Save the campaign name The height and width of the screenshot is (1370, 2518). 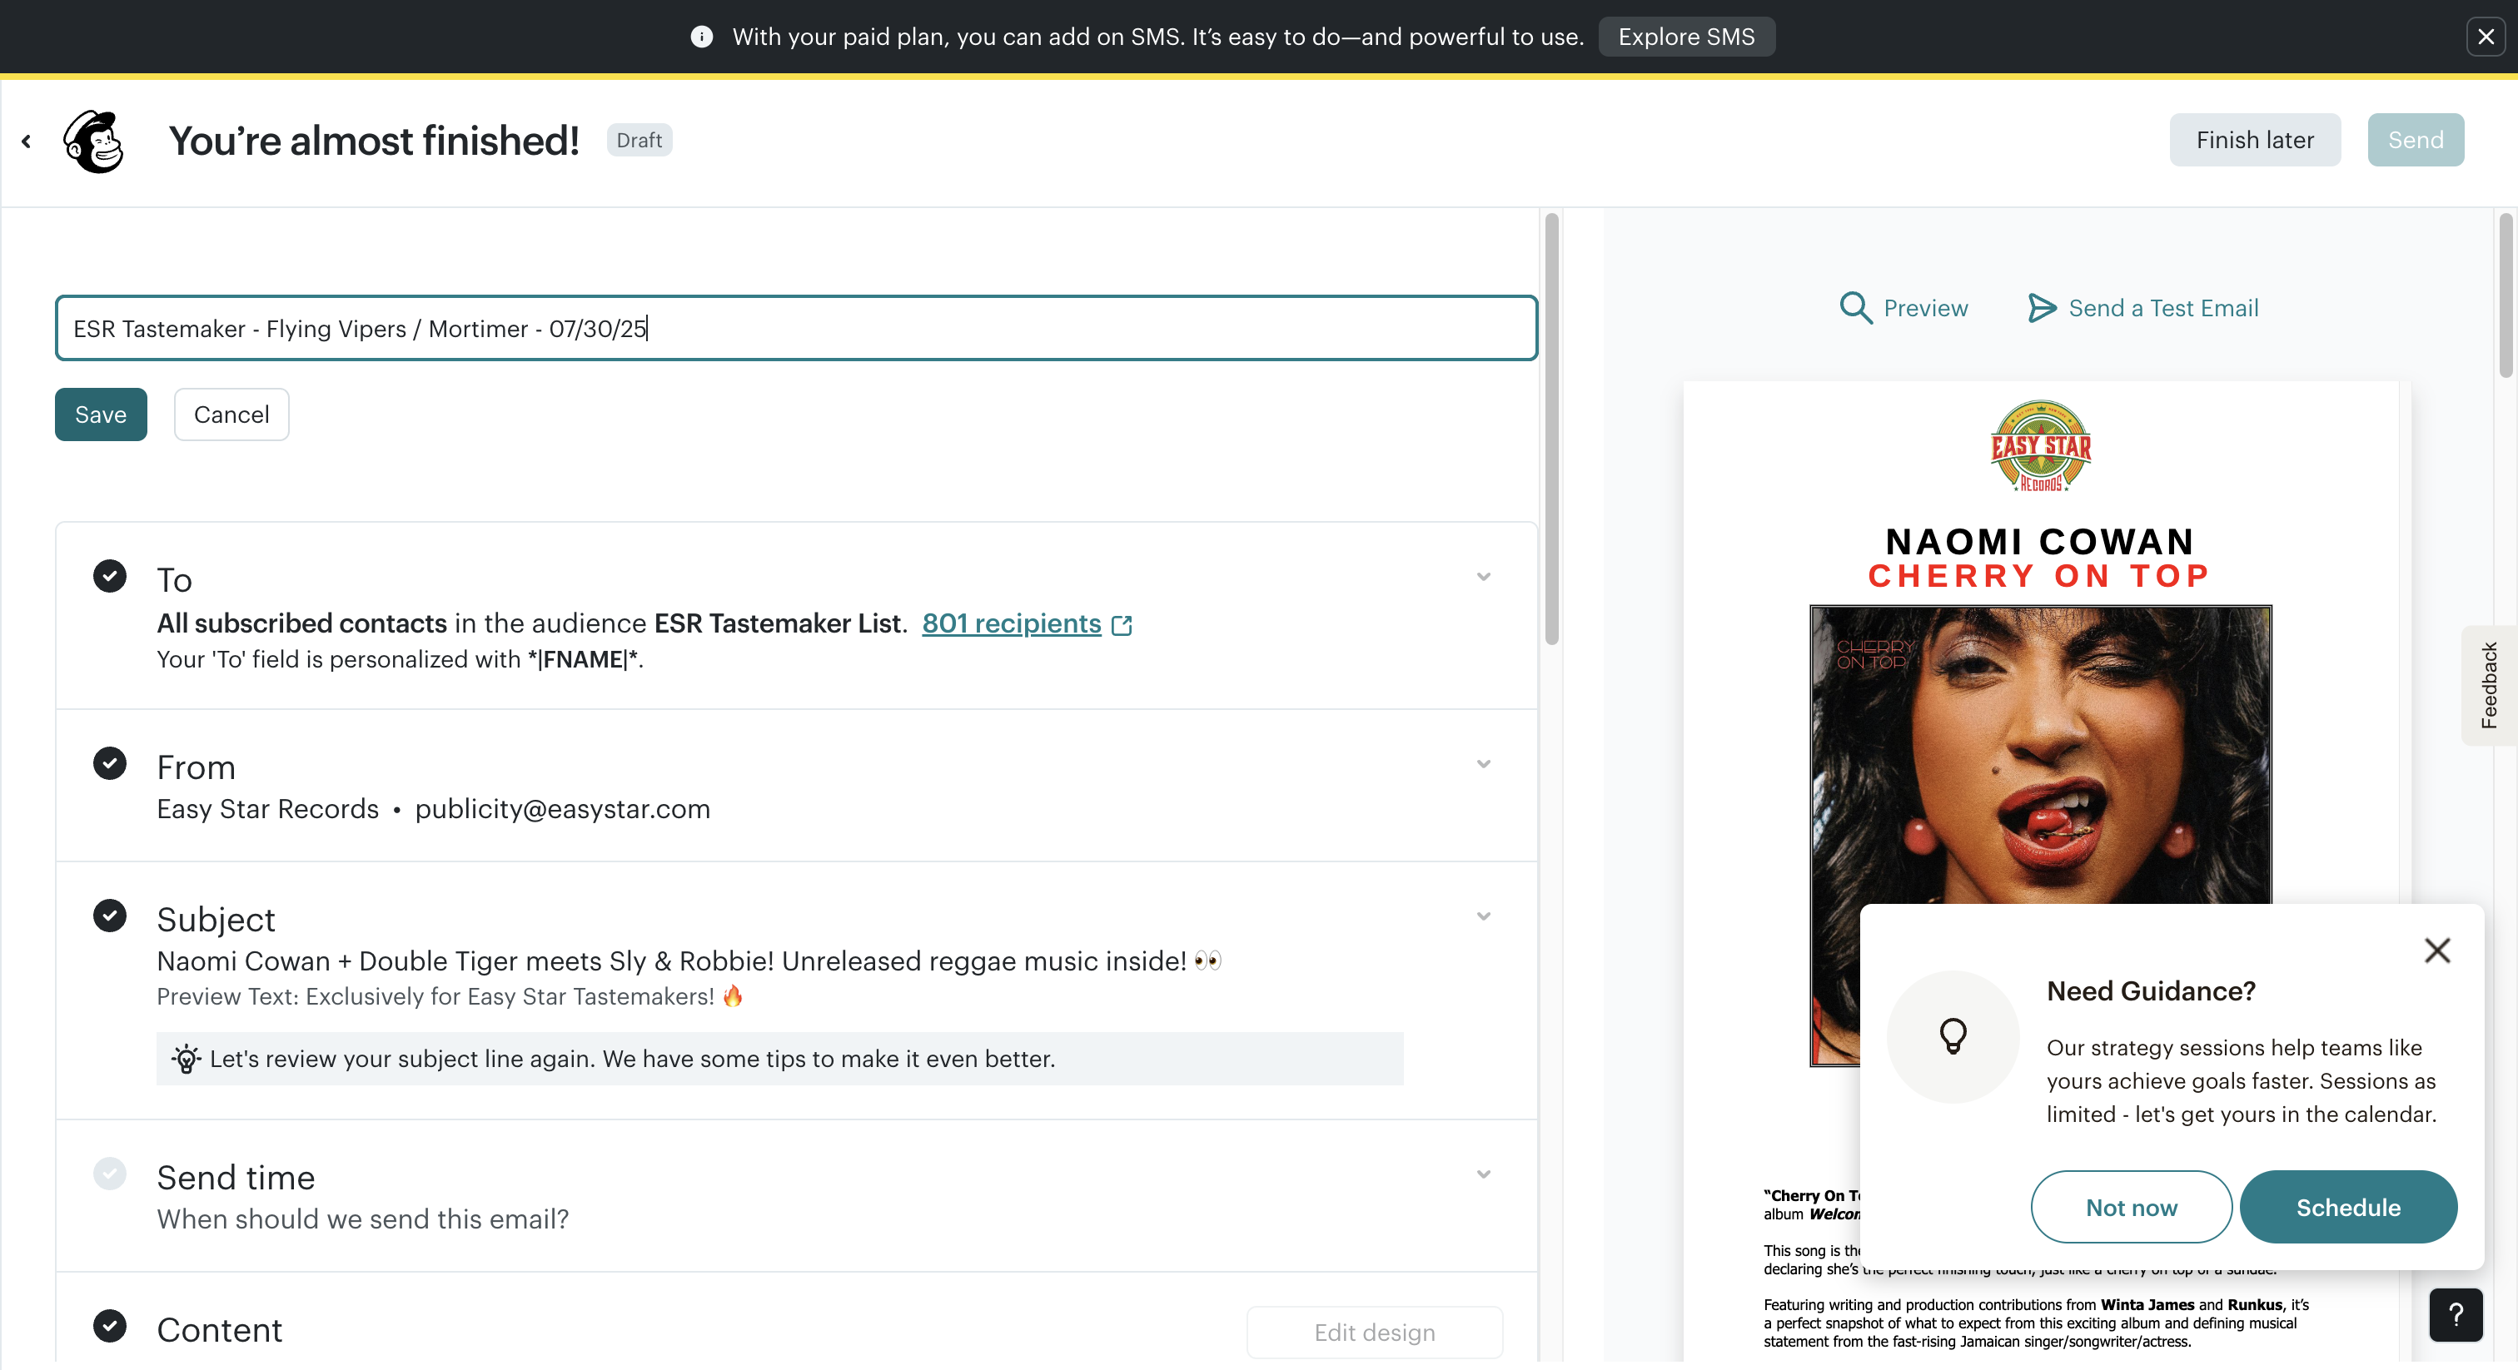point(101,414)
